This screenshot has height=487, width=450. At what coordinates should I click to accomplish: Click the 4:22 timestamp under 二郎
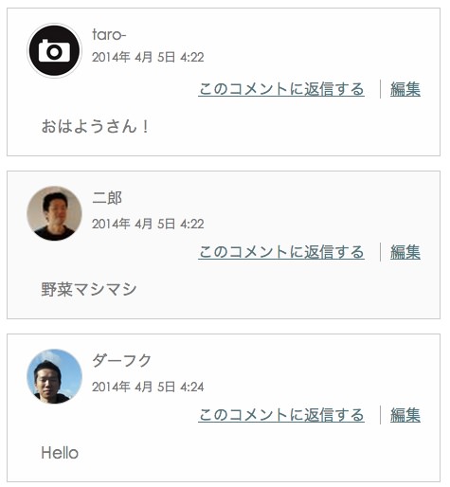point(148,224)
